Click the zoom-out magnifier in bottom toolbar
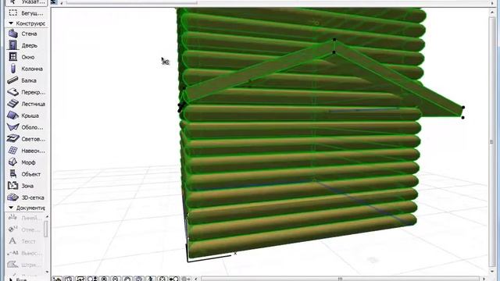The image size is (500, 281). 116,279
